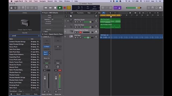This screenshot has width=172, height=96.
Task: Adjust the master volume slider
Action: tap(137, 8)
